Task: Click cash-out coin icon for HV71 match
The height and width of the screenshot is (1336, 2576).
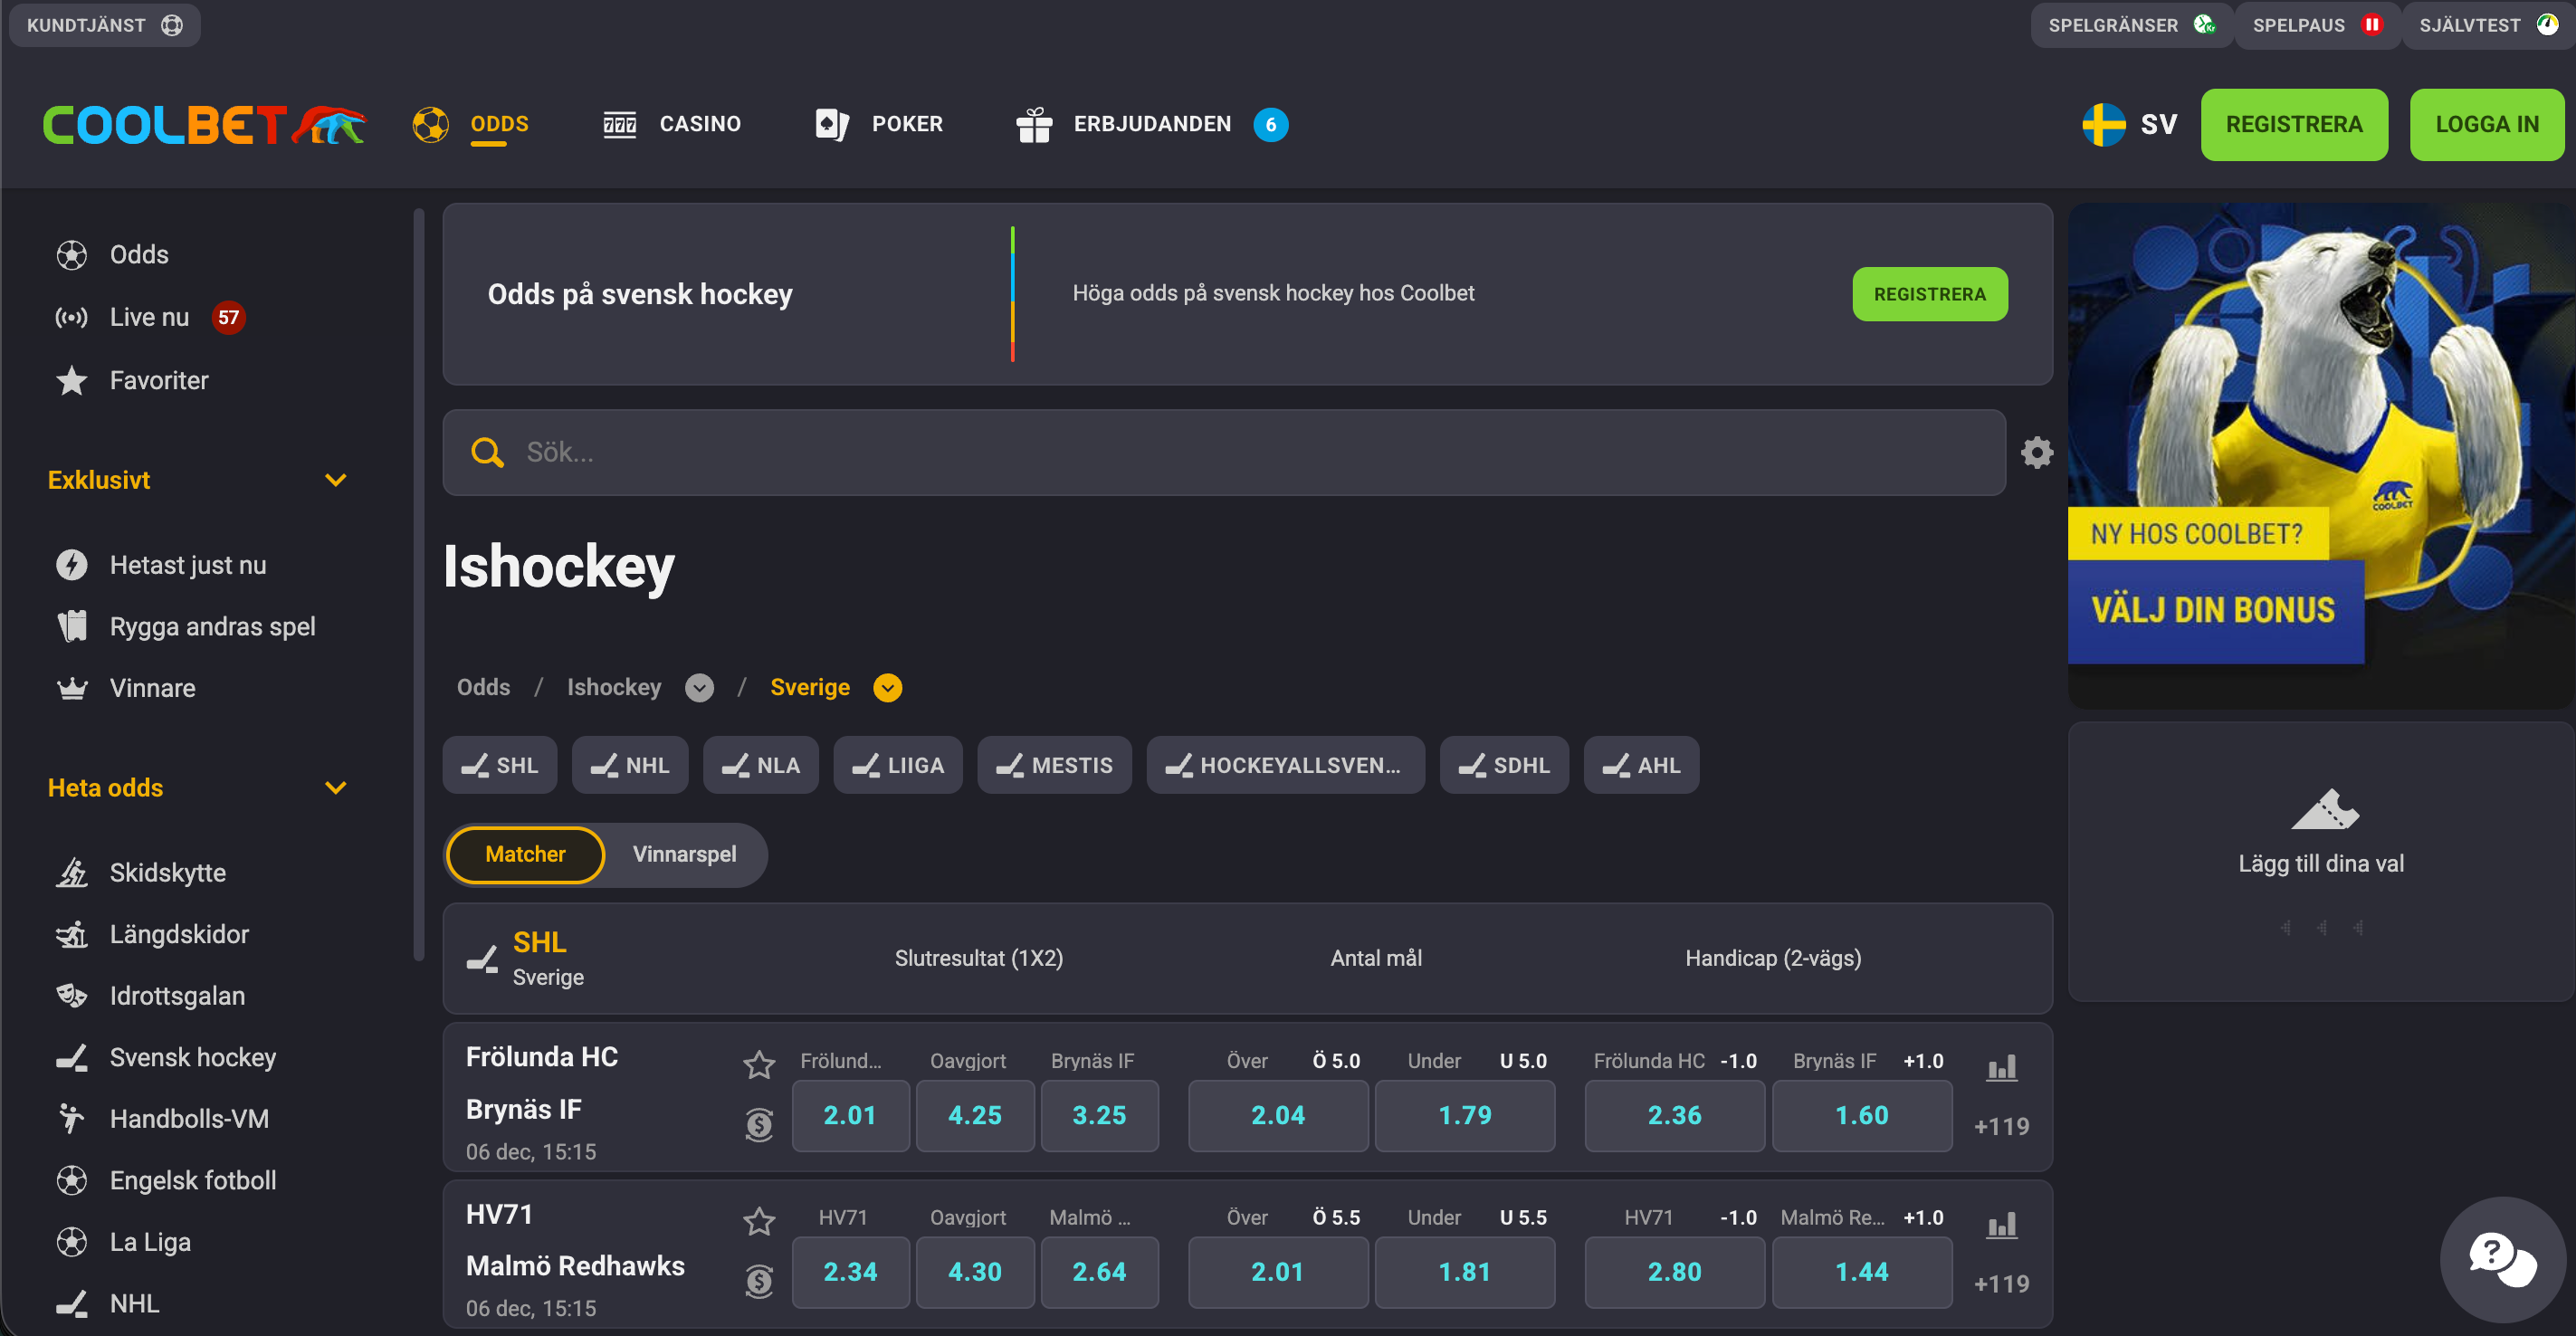Action: pos(759,1280)
